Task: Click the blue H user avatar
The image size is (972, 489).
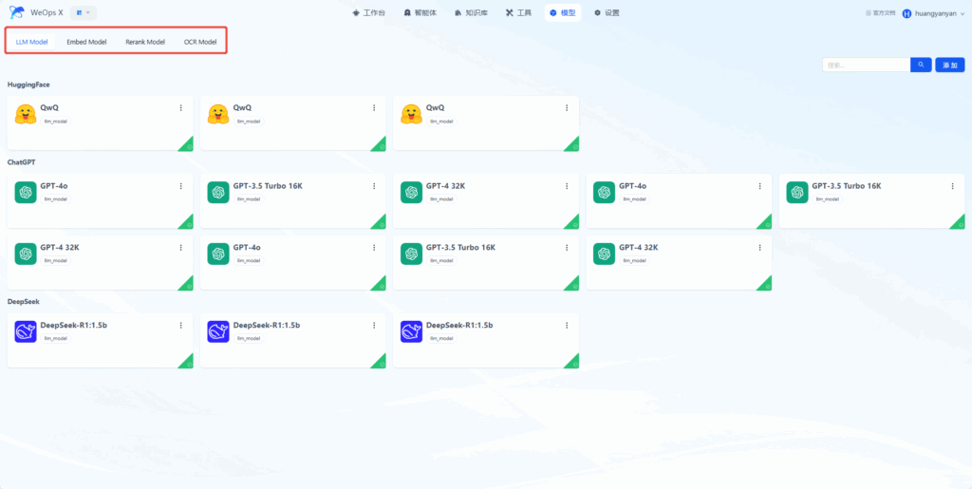Action: pyautogui.click(x=907, y=13)
